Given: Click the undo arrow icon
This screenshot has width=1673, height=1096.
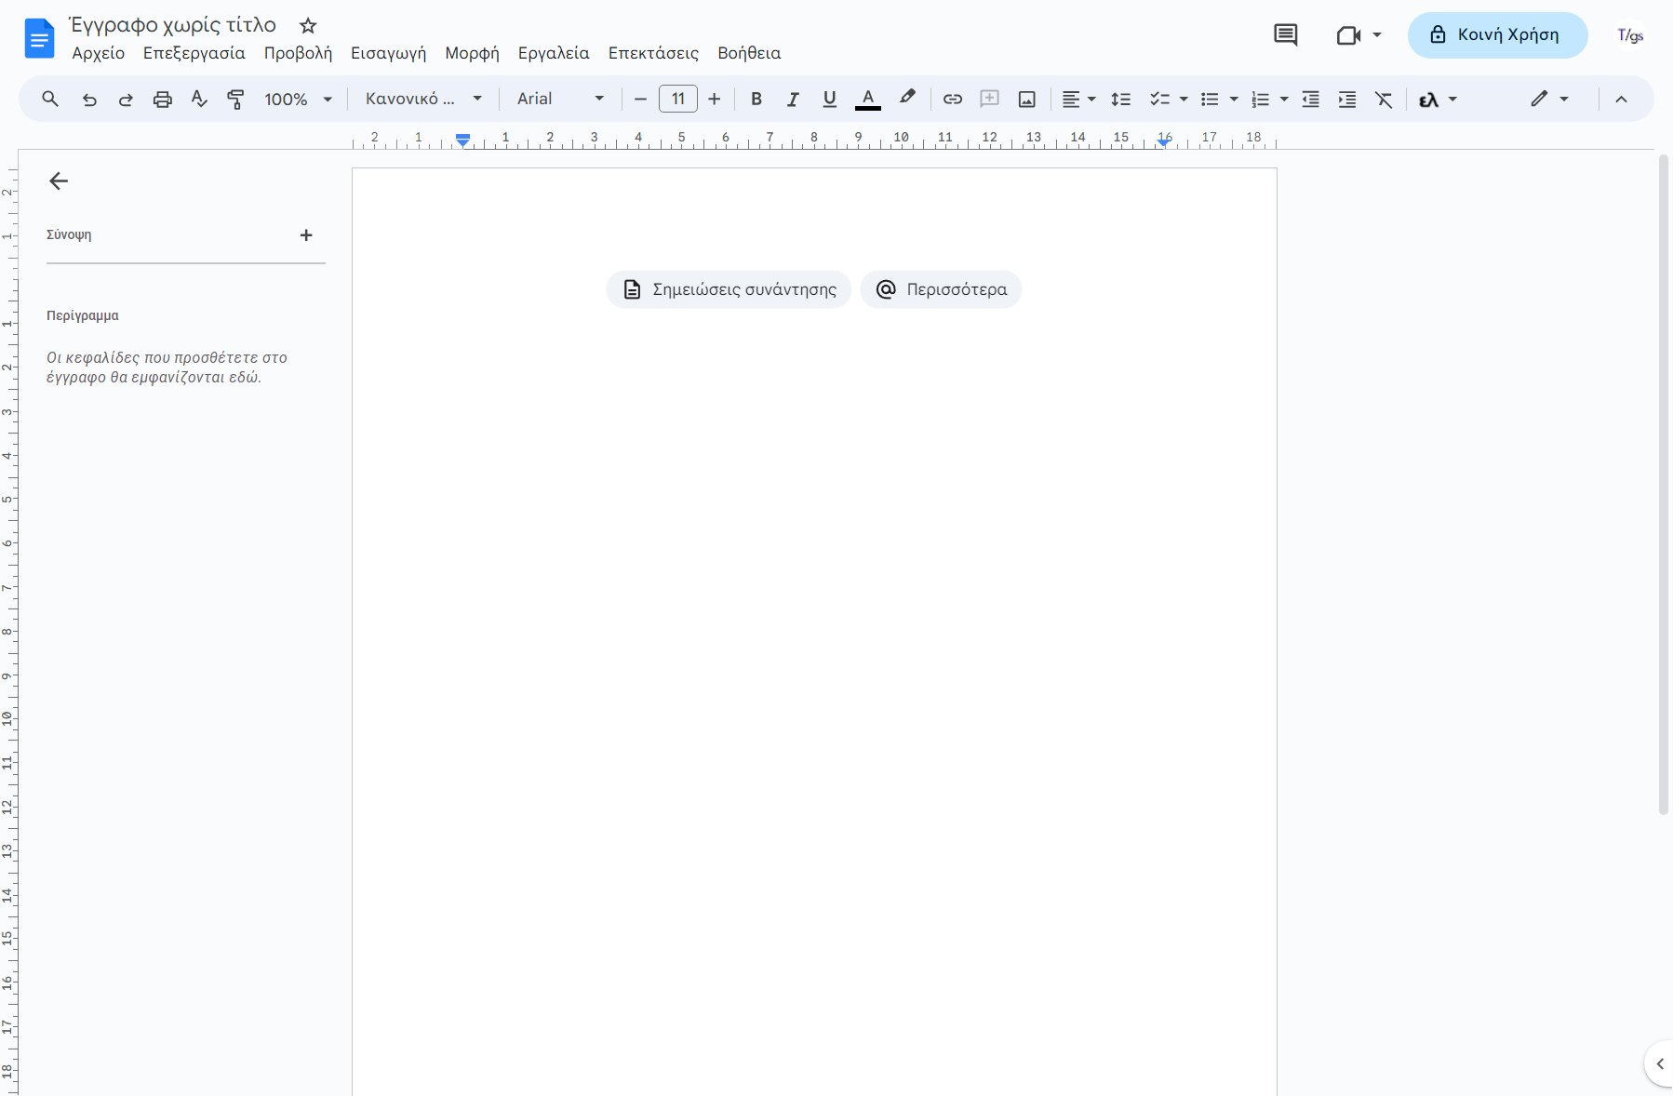Looking at the screenshot, I should click(x=89, y=100).
